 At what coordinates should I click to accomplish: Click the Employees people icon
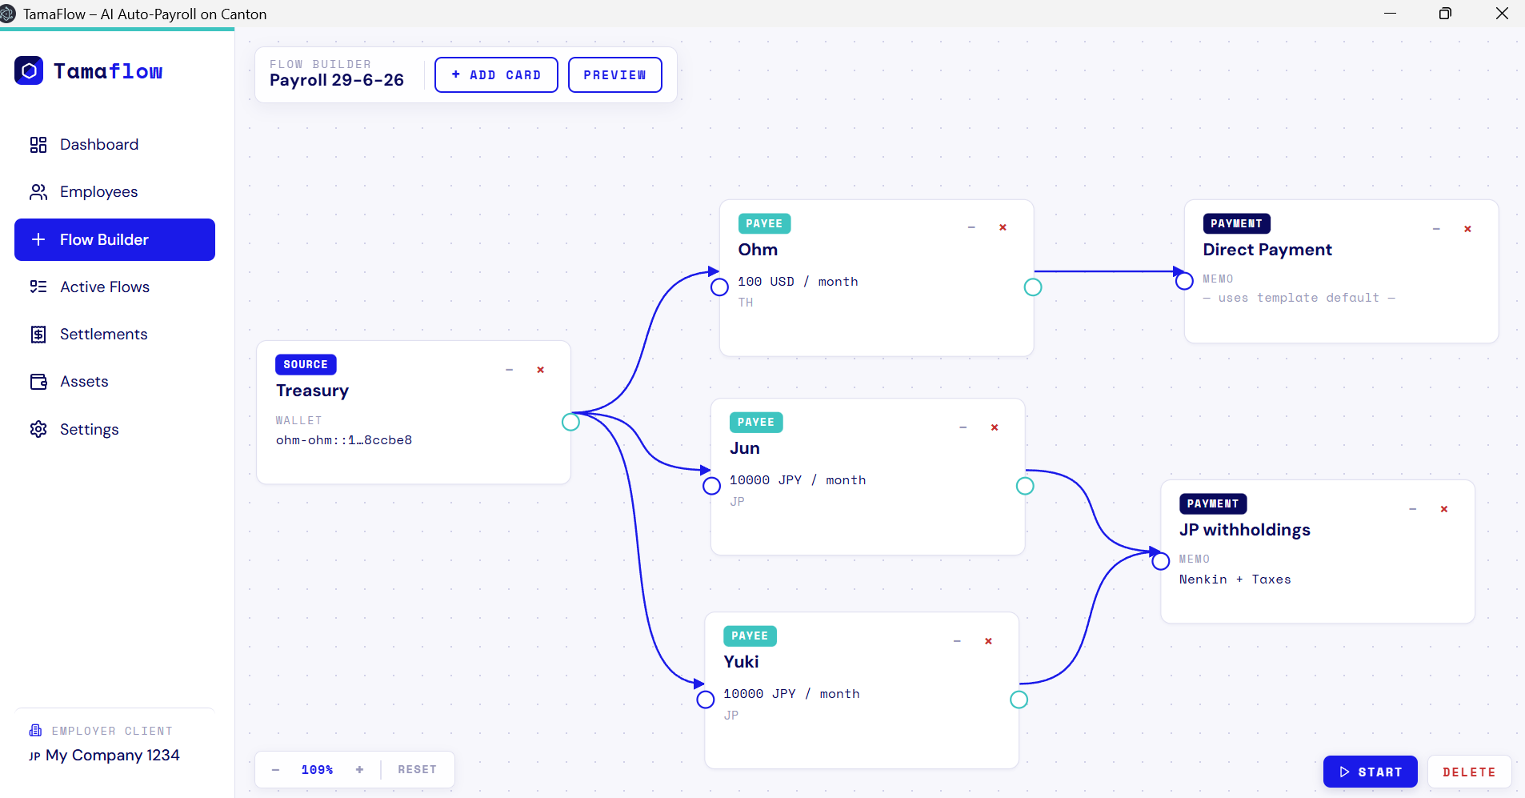pyautogui.click(x=38, y=192)
